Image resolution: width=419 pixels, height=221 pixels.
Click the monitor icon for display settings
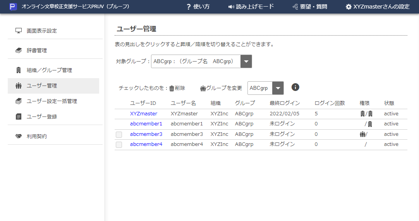[x=19, y=31]
